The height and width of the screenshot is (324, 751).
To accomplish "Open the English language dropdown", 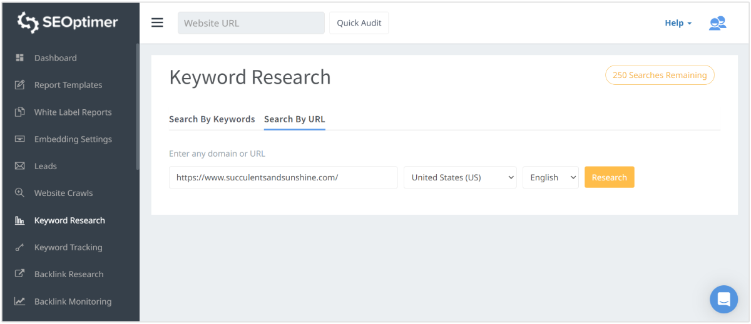I will pos(550,177).
